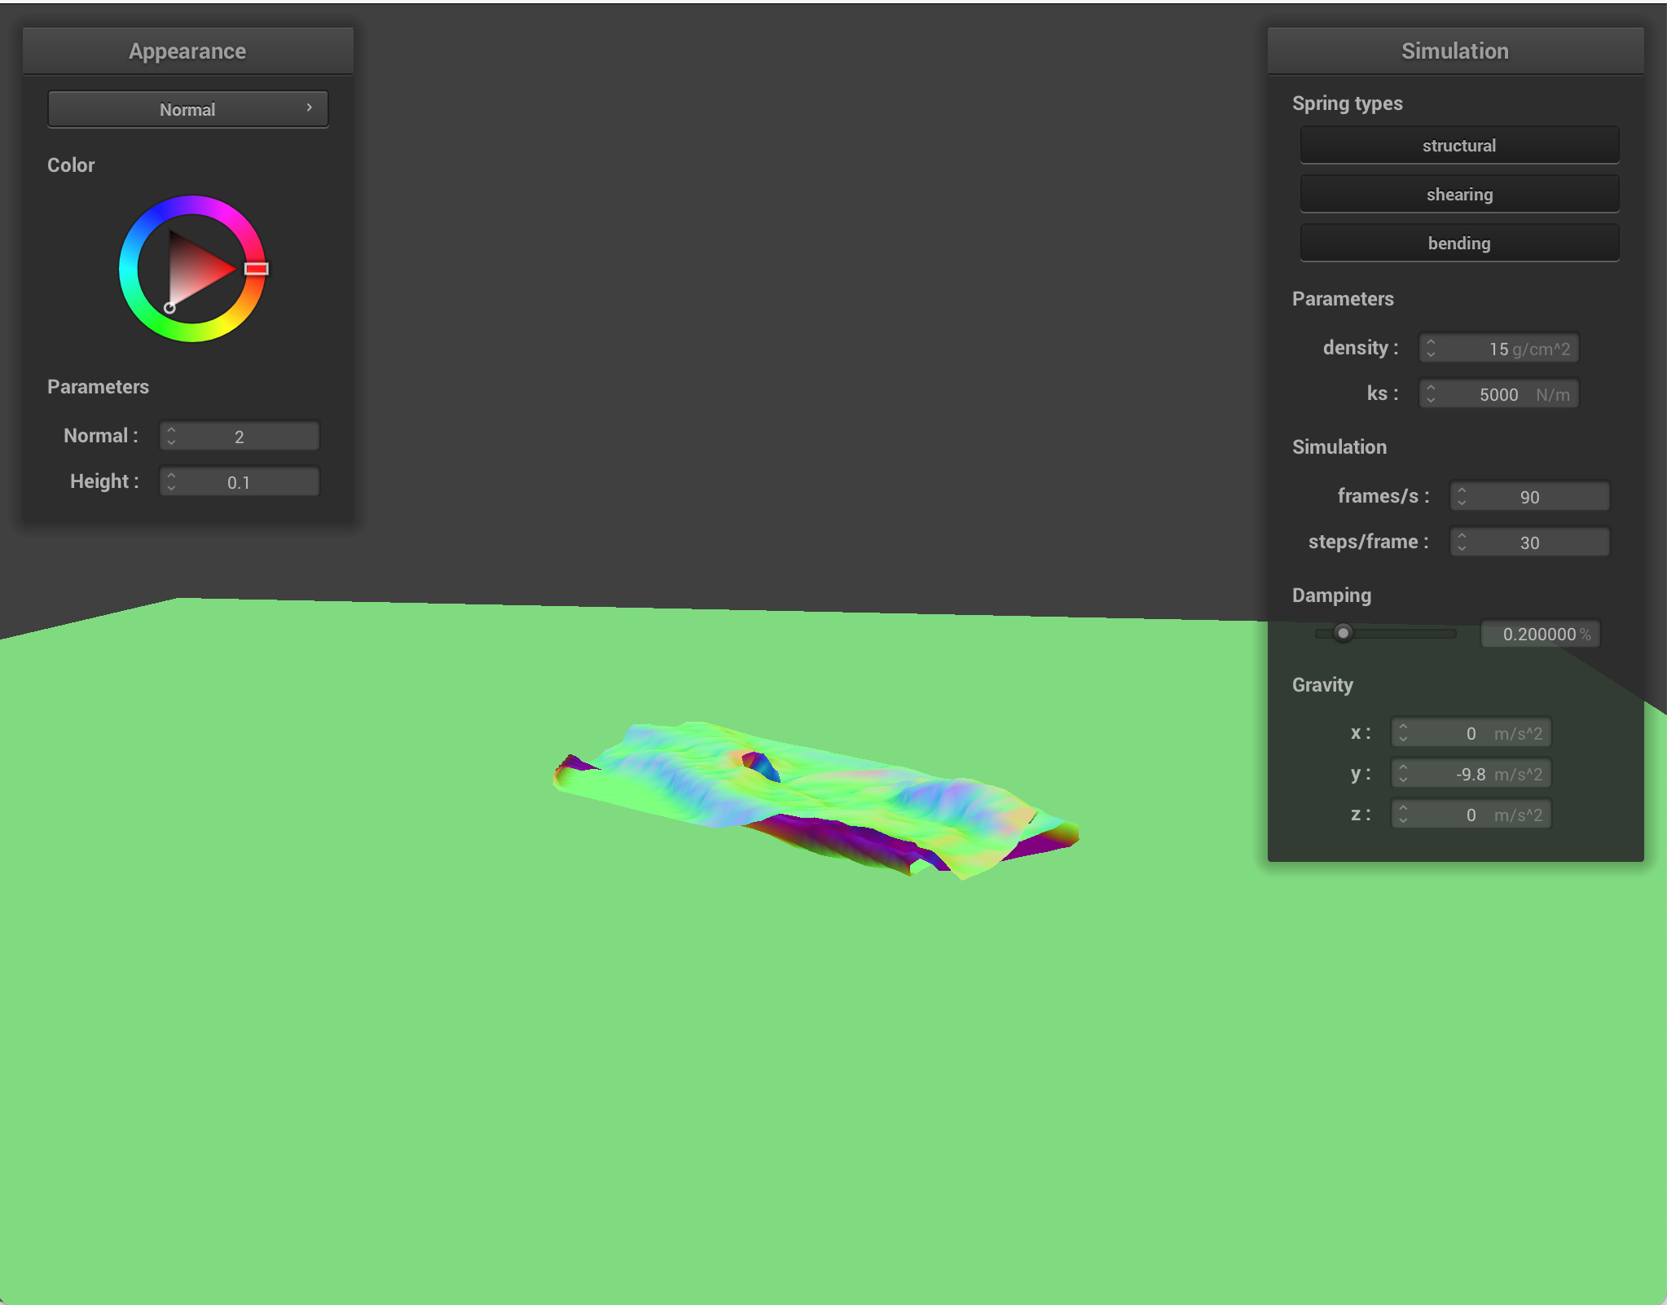Screen dimensions: 1667x1305
Task: Click the Damping percentage field
Action: coord(1540,634)
